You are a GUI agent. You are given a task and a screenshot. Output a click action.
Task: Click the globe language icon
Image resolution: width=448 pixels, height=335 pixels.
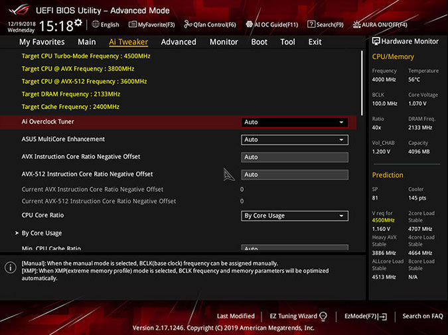point(96,25)
